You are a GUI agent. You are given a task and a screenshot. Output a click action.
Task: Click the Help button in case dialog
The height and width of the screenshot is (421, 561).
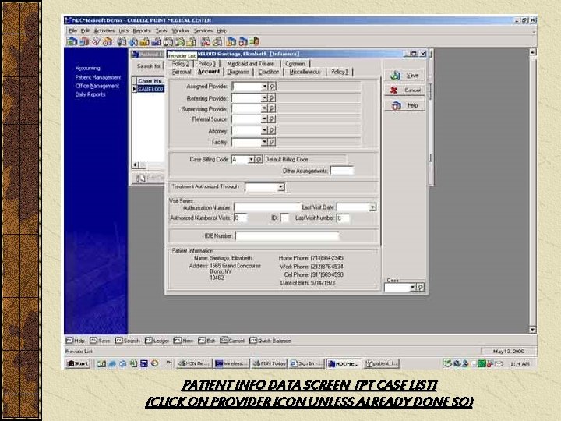(x=404, y=105)
